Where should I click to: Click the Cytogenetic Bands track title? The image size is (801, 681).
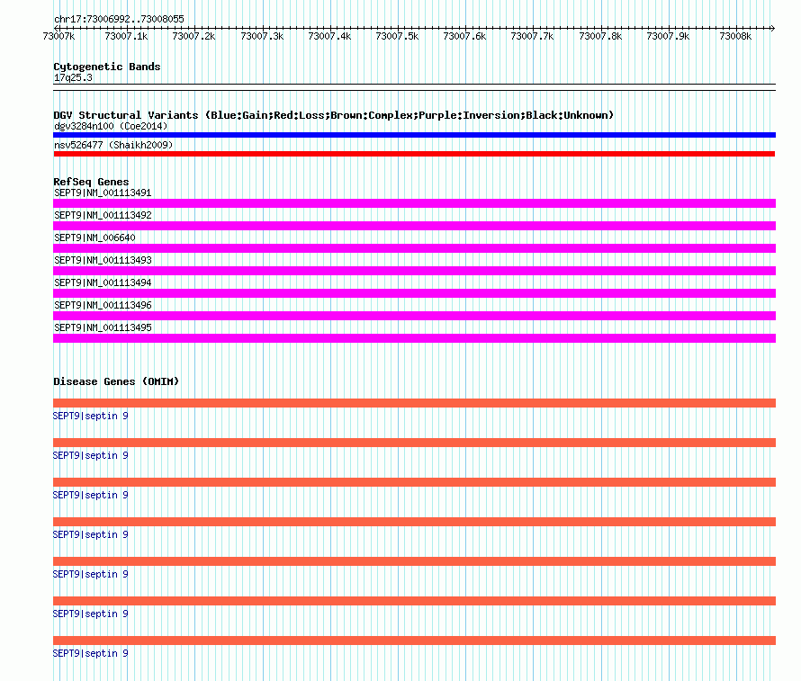pos(107,67)
